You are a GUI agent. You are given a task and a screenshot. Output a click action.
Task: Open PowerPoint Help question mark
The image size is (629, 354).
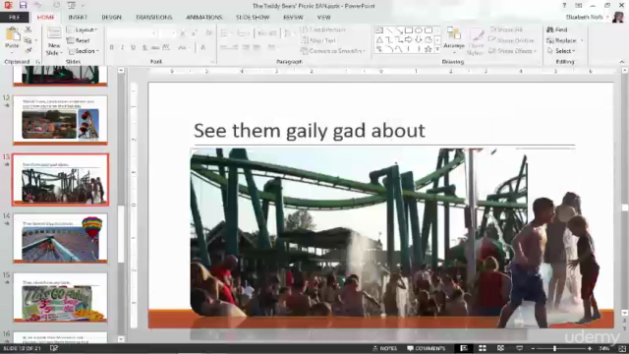(564, 6)
